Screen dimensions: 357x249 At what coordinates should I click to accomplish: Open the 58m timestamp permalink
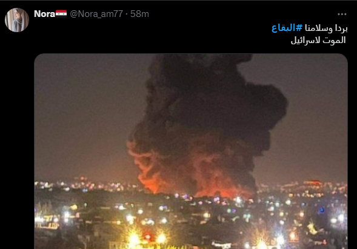pos(139,14)
